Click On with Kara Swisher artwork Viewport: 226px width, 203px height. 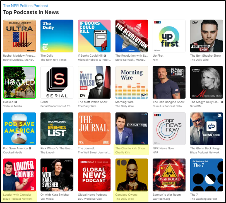pyautogui.click(x=57, y=175)
